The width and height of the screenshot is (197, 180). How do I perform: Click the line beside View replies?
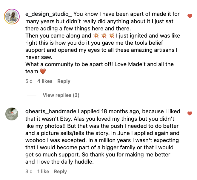32,95
